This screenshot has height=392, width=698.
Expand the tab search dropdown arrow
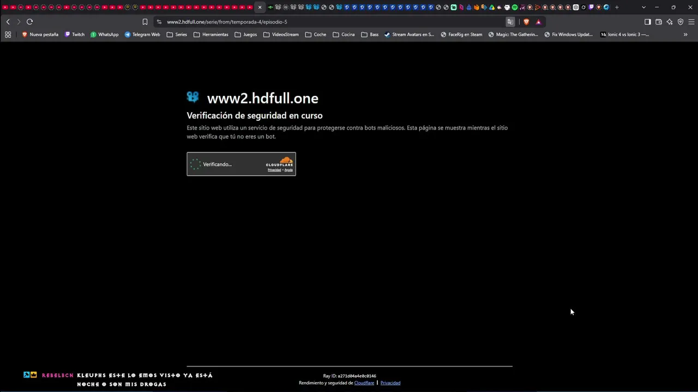[x=643, y=7]
